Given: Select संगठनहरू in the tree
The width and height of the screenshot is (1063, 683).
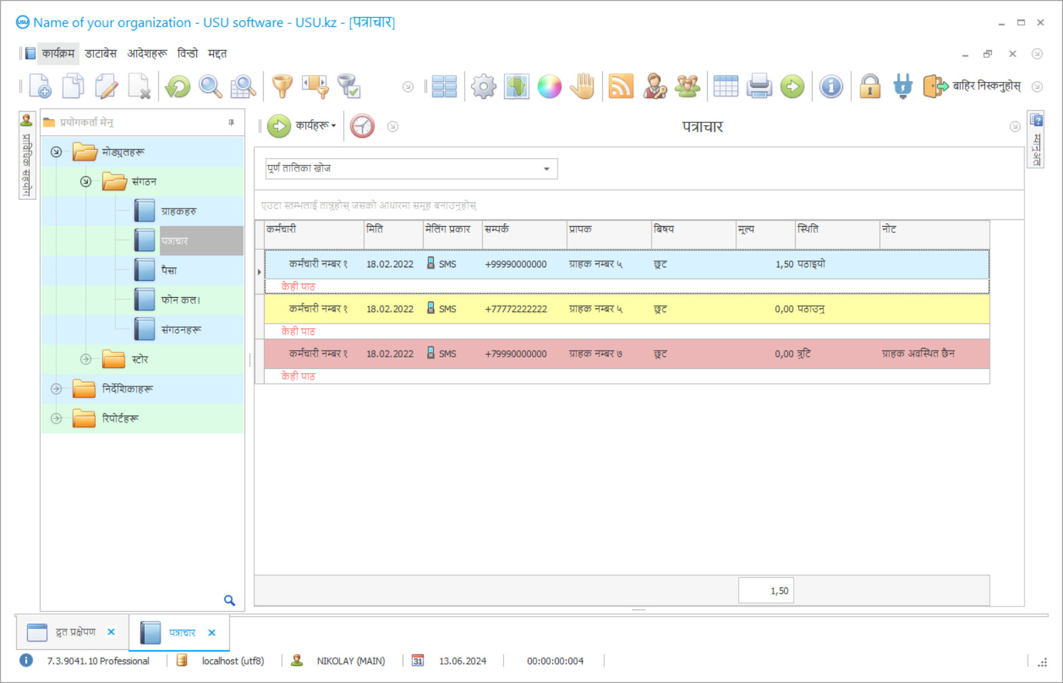Looking at the screenshot, I should pyautogui.click(x=181, y=330).
